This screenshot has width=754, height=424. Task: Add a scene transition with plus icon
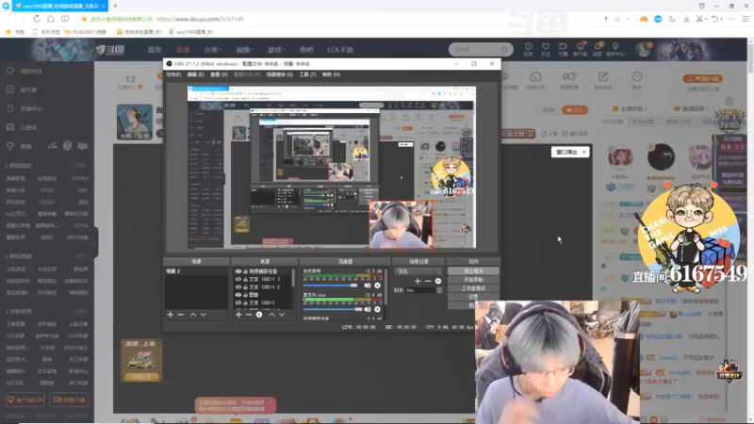(418, 281)
